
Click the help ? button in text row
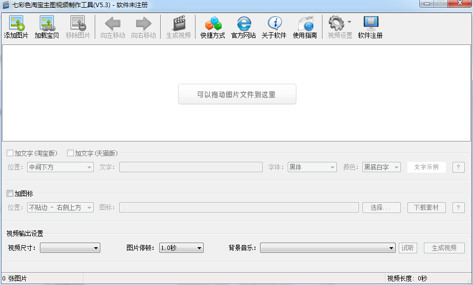[458, 167]
